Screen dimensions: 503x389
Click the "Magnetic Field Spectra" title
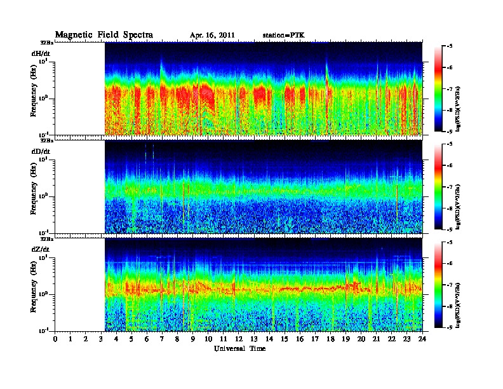tap(104, 35)
